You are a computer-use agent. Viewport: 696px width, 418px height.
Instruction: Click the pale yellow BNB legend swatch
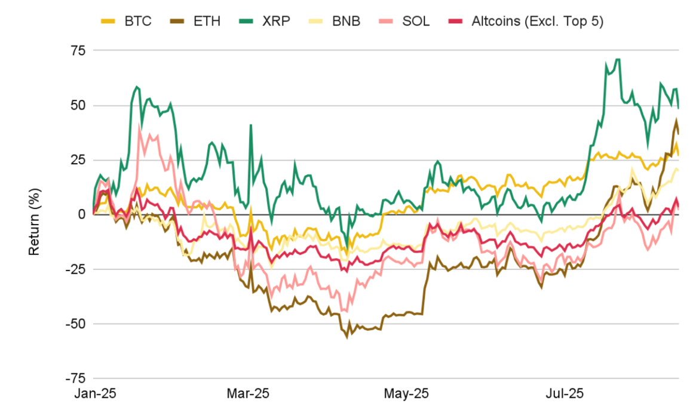315,22
